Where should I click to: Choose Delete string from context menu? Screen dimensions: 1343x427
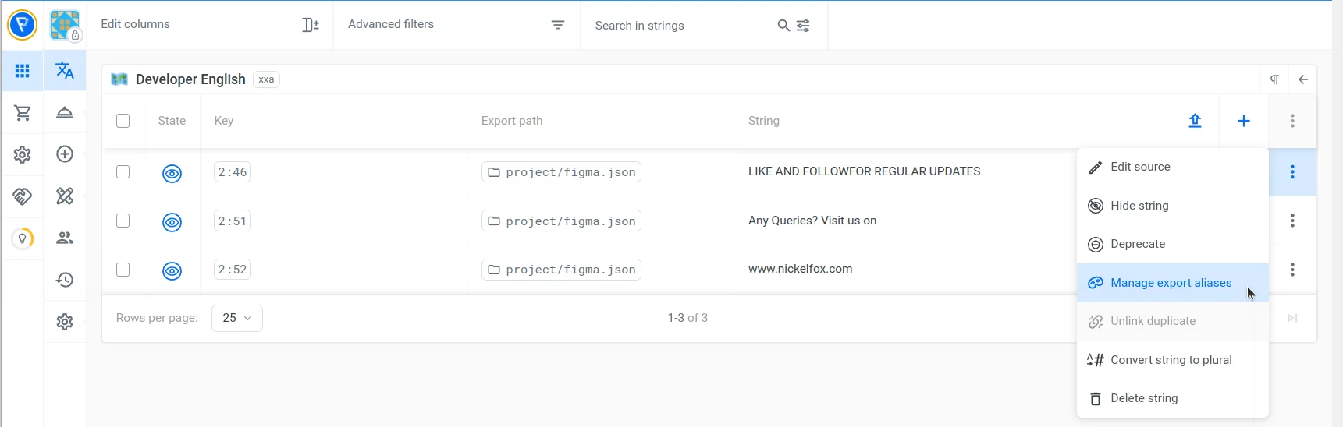coord(1144,398)
